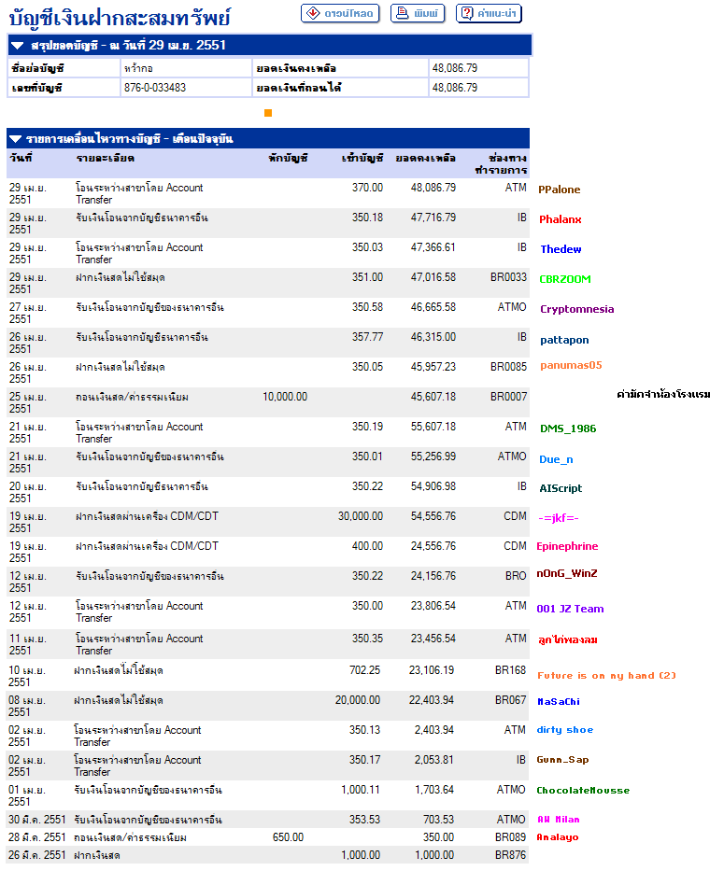Click the question mark help icon

(468, 13)
